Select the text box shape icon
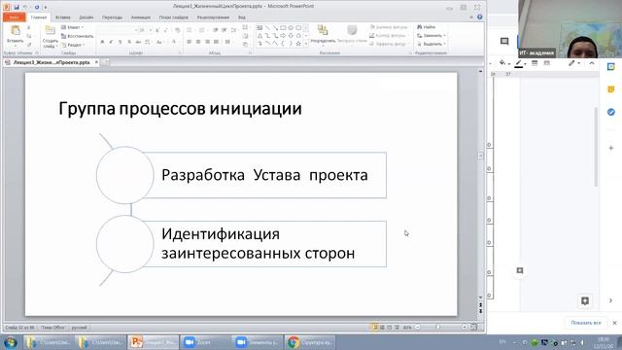The image size is (622, 350). [x=259, y=28]
